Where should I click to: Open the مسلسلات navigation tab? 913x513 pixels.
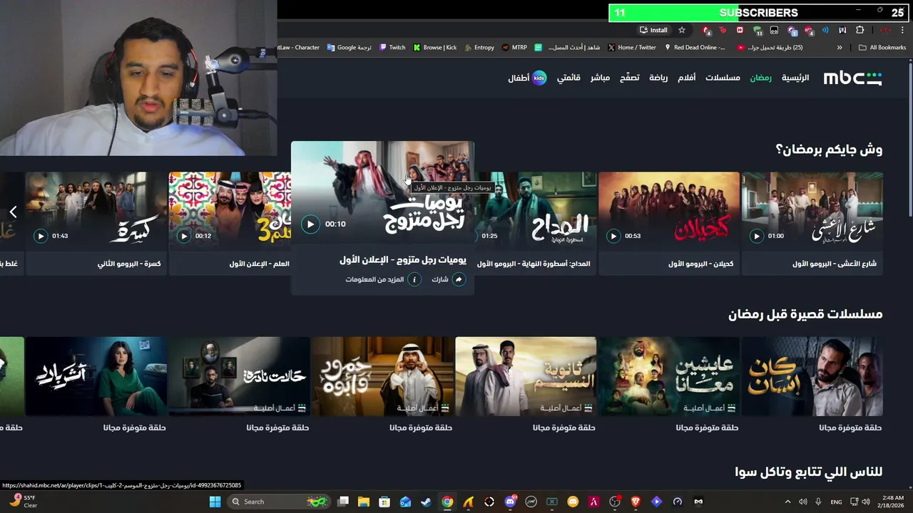coord(723,78)
